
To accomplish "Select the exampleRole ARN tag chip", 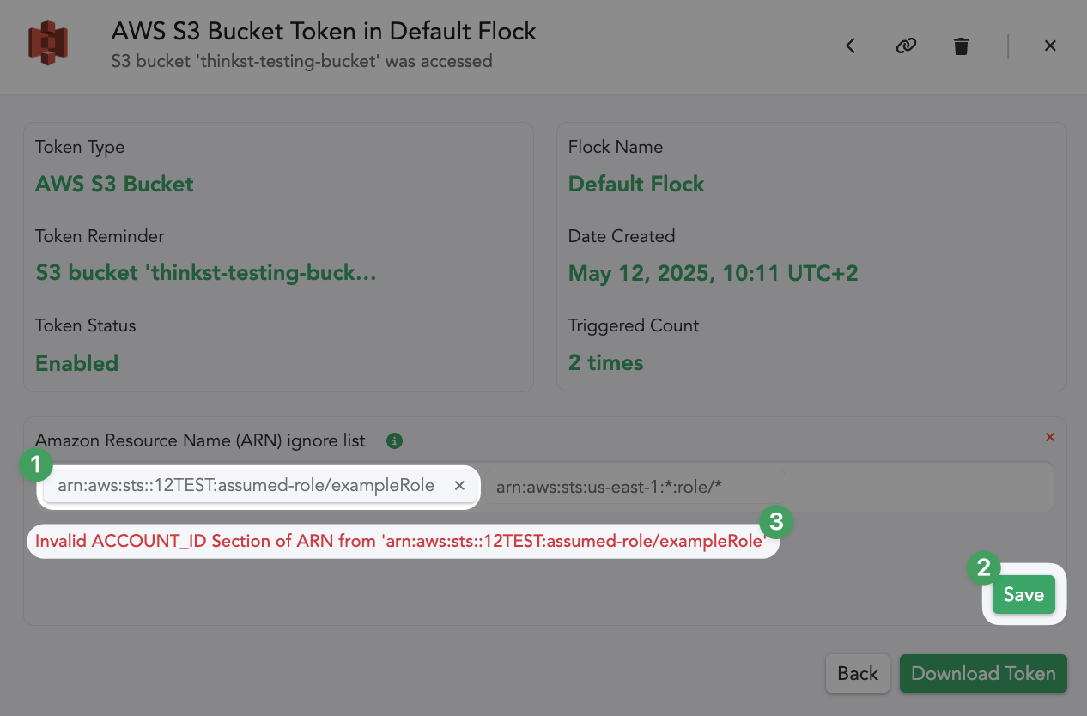I will click(x=246, y=486).
